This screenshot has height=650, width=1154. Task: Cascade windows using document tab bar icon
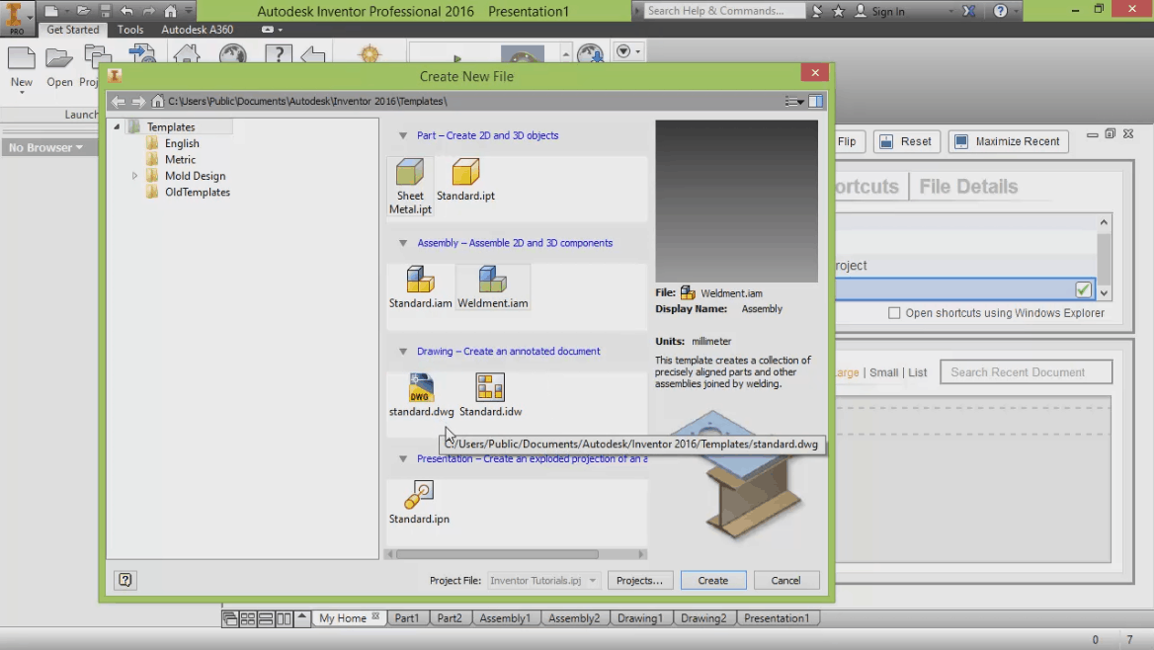[230, 618]
